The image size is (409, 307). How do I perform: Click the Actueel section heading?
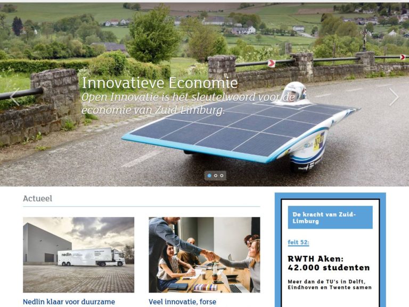(x=38, y=199)
